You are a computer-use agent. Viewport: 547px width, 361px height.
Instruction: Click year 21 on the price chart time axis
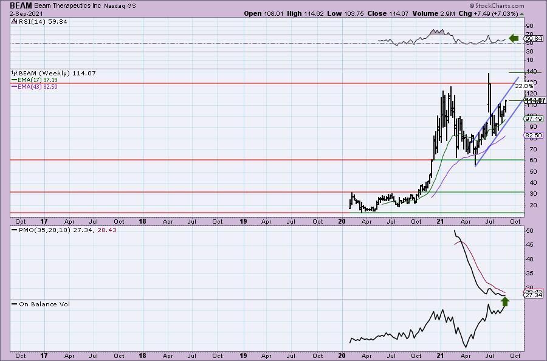440,221
